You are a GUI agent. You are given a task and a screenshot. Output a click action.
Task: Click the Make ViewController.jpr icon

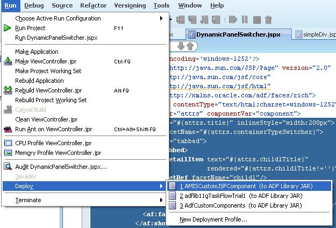[x=8, y=62]
